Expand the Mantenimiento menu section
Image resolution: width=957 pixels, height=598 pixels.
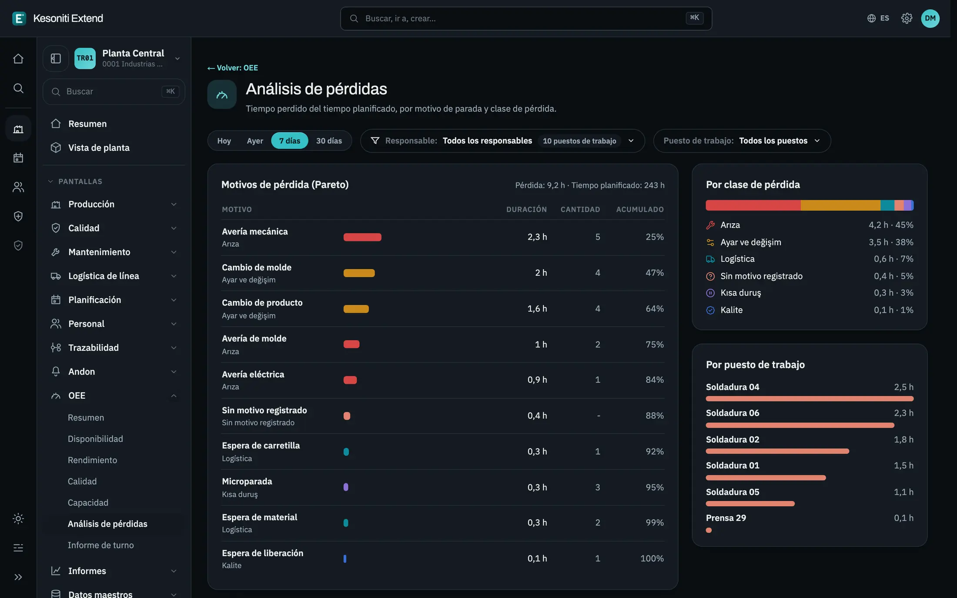pos(114,252)
